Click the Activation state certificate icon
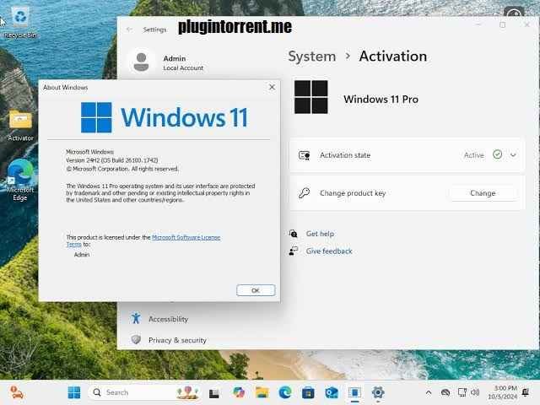The width and height of the screenshot is (540, 405). pos(304,155)
